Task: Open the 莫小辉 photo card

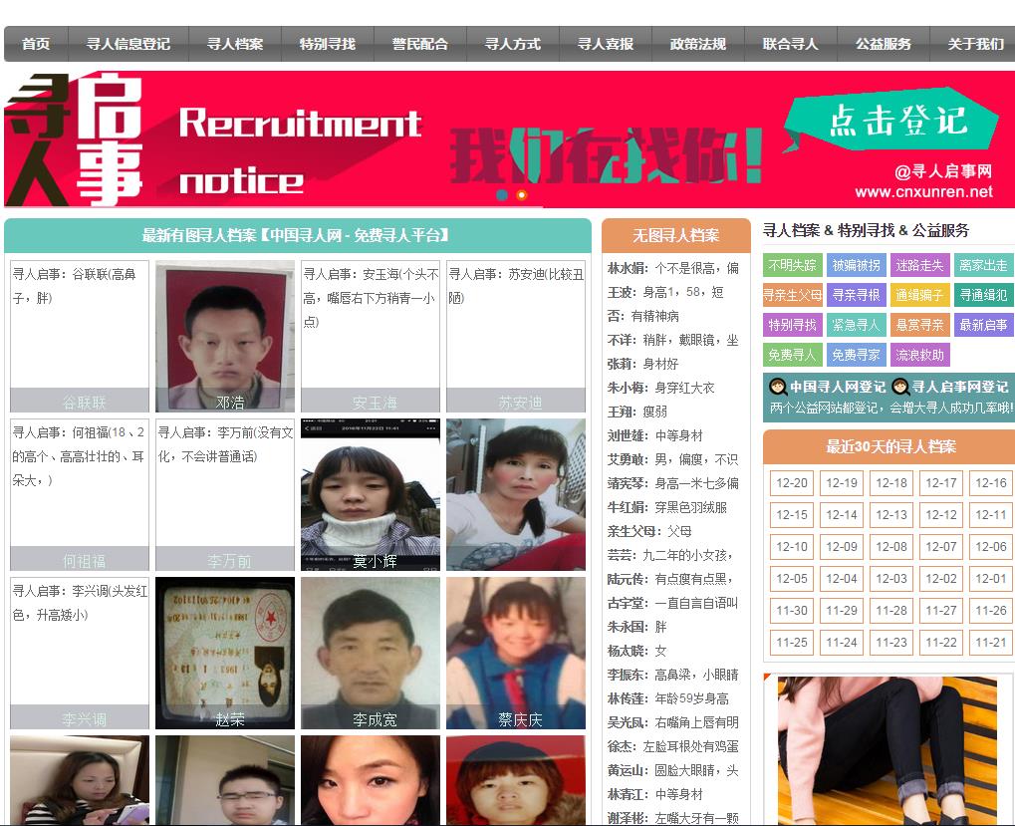Action: pos(371,494)
